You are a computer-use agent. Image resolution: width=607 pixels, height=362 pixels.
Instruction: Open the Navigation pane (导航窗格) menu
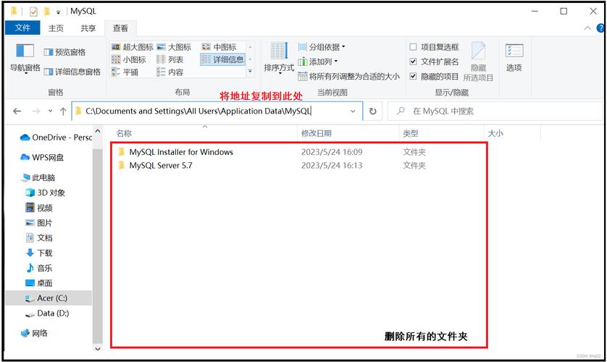coord(25,58)
